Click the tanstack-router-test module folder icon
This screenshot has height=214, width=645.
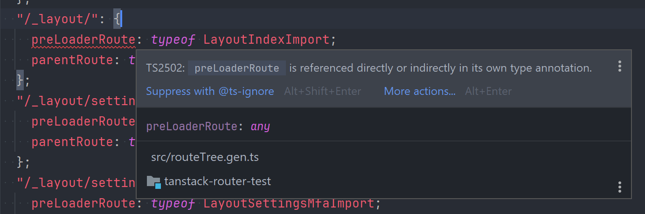tap(153, 181)
